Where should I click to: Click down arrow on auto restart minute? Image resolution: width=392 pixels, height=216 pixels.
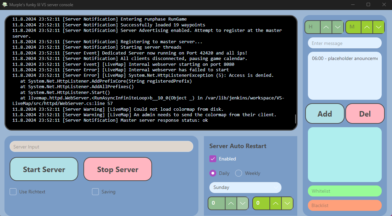(287, 203)
